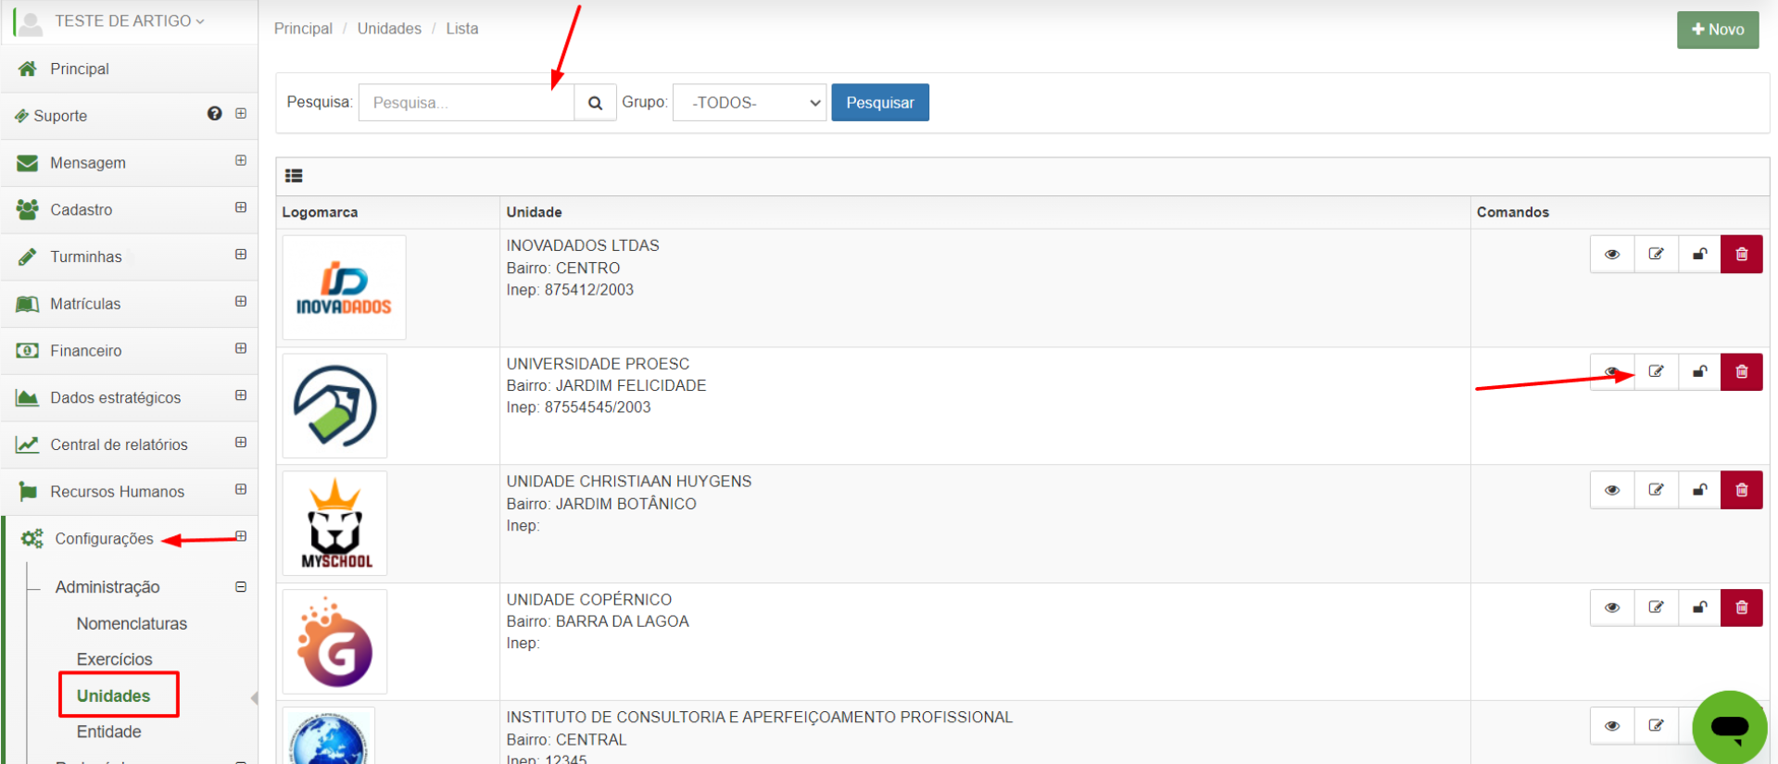Select Unidades in Administração
Viewport: 1778px width, 764px height.
(x=113, y=695)
